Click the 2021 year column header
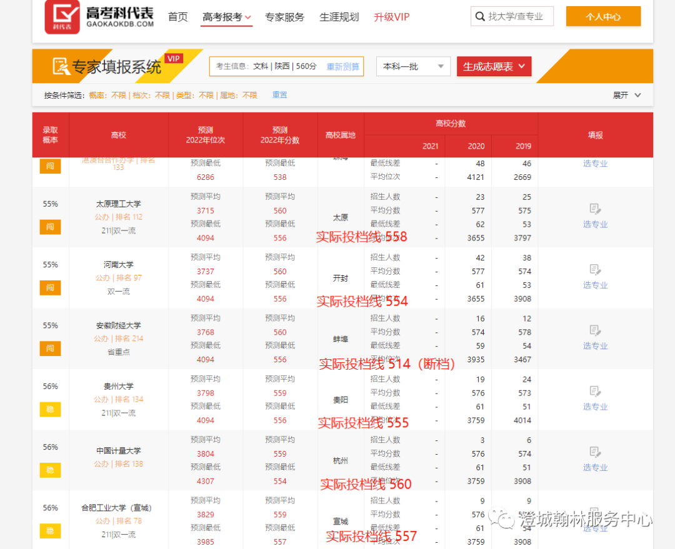675x549 pixels. [x=430, y=146]
